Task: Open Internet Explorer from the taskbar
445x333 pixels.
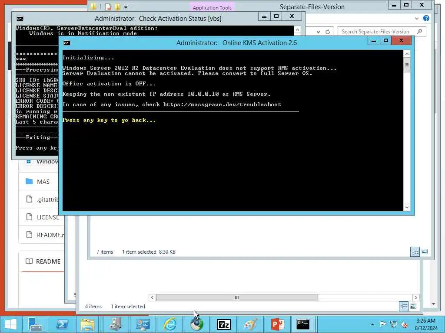Action: 170,324
